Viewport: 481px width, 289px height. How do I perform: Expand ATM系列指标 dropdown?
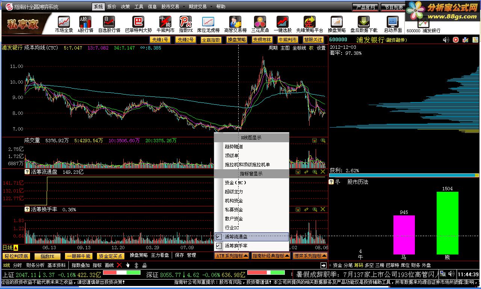(232, 256)
